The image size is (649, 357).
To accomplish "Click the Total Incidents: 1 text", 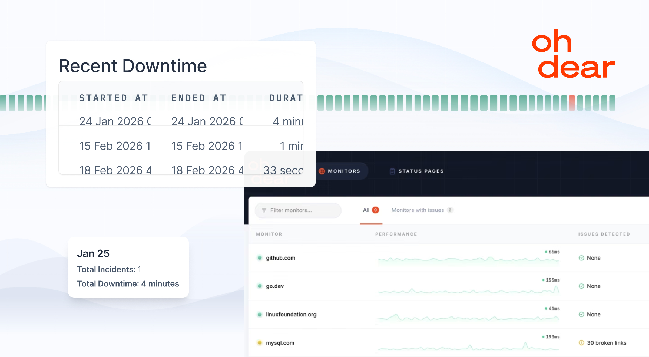I will click(x=109, y=269).
